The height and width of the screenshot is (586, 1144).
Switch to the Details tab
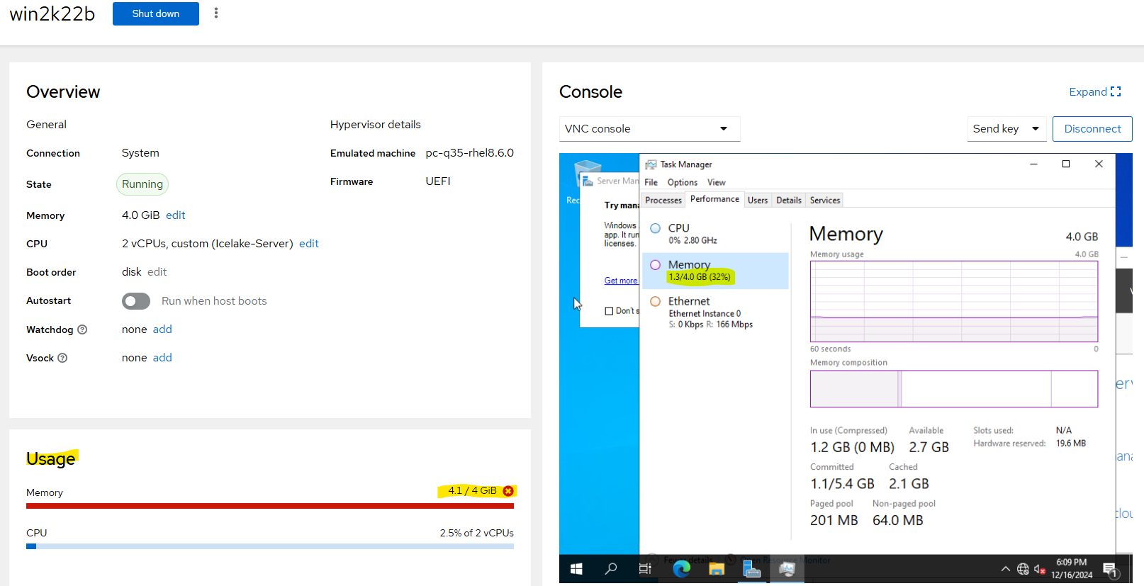pyautogui.click(x=789, y=201)
